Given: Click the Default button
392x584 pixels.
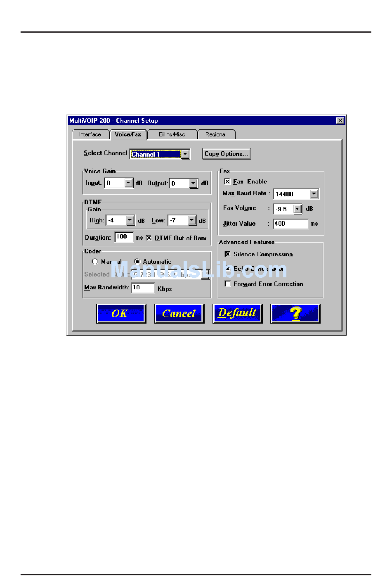Looking at the screenshot, I should point(237,313).
